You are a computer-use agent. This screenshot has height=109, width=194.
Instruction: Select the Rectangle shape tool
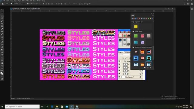click(2, 60)
